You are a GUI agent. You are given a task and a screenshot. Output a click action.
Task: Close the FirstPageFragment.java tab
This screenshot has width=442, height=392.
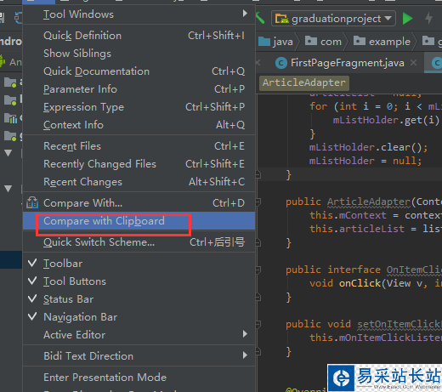(x=414, y=63)
